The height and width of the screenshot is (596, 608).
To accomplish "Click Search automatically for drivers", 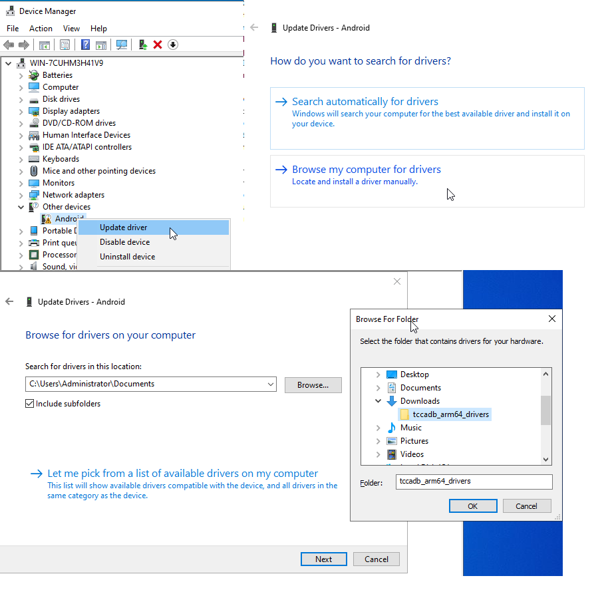I will [427, 118].
